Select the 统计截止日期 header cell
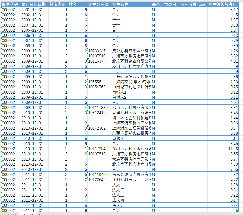The width and height of the screenshot is (243, 215). (x=34, y=5)
